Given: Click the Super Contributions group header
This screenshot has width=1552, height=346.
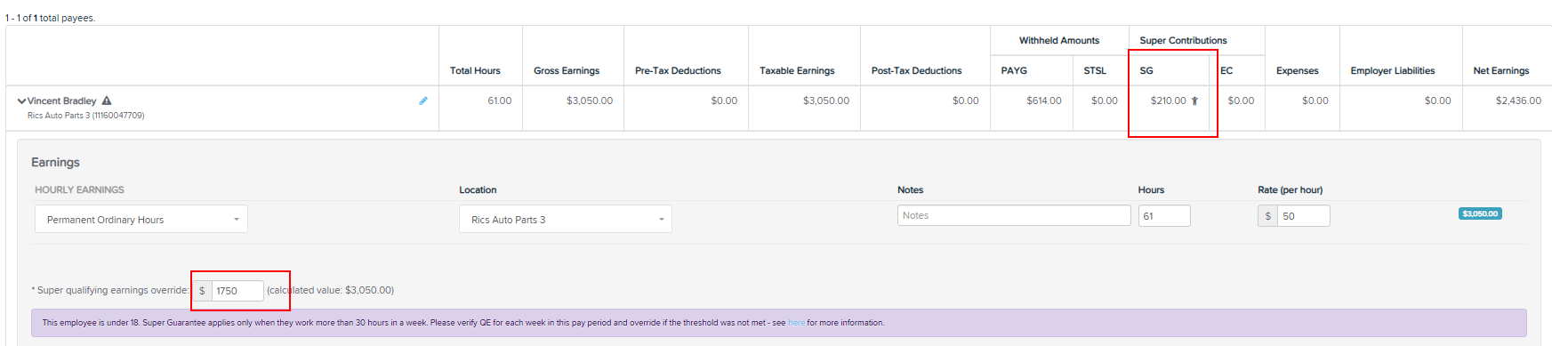Looking at the screenshot, I should click(1183, 40).
